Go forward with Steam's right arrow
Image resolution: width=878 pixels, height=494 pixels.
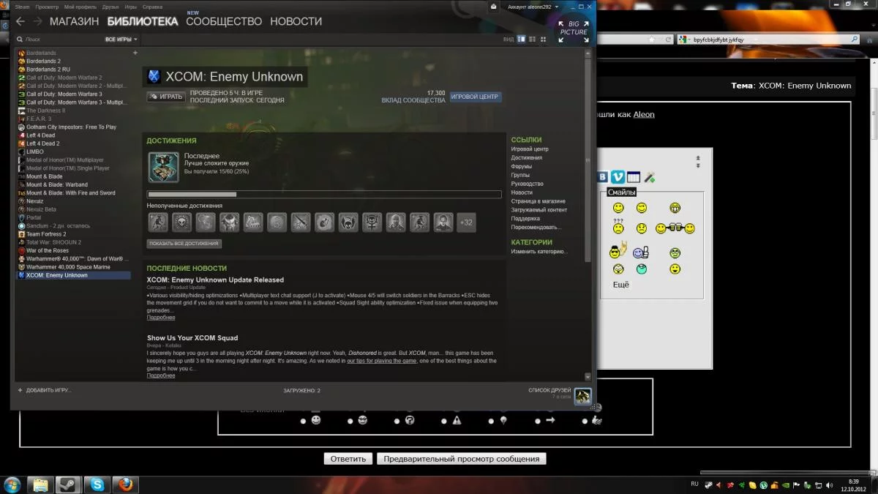37,21
